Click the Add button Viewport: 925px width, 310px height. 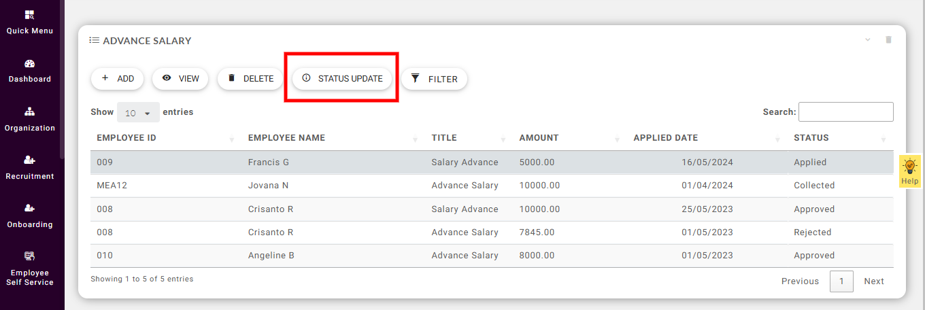[117, 79]
